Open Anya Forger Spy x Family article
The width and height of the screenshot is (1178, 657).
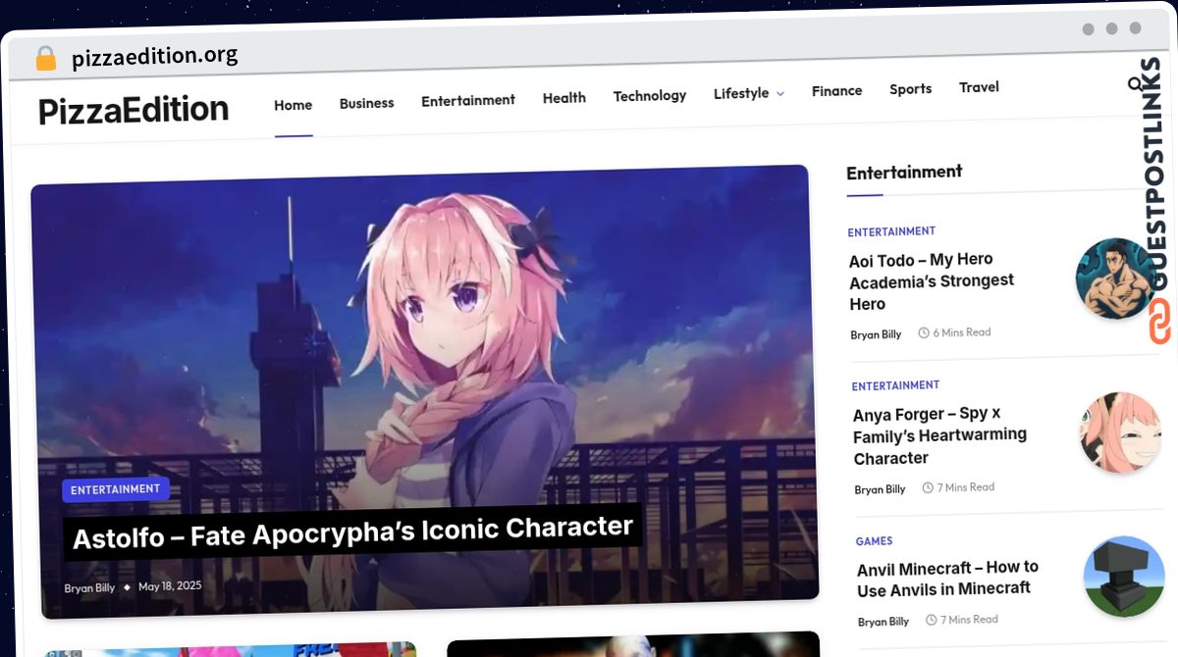click(x=939, y=435)
